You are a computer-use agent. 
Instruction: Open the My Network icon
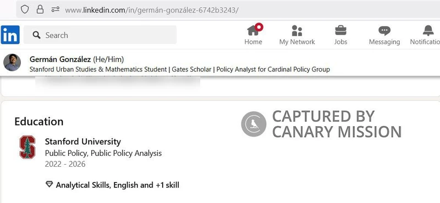pos(297,31)
